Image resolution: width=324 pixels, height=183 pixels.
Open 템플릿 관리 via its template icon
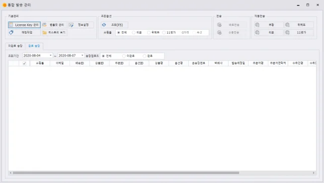[44, 25]
